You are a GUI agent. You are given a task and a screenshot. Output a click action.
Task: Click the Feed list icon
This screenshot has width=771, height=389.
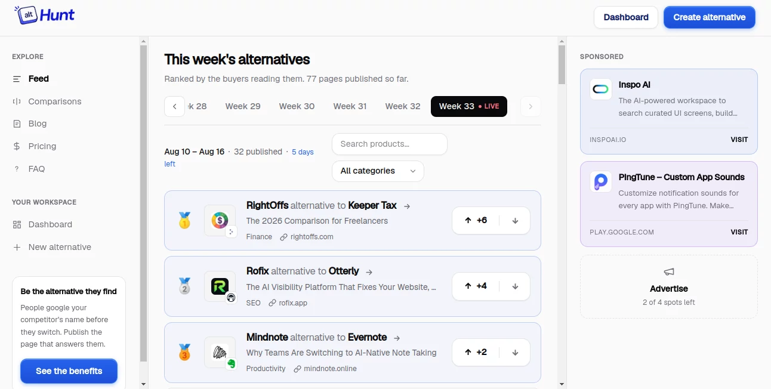tap(17, 79)
